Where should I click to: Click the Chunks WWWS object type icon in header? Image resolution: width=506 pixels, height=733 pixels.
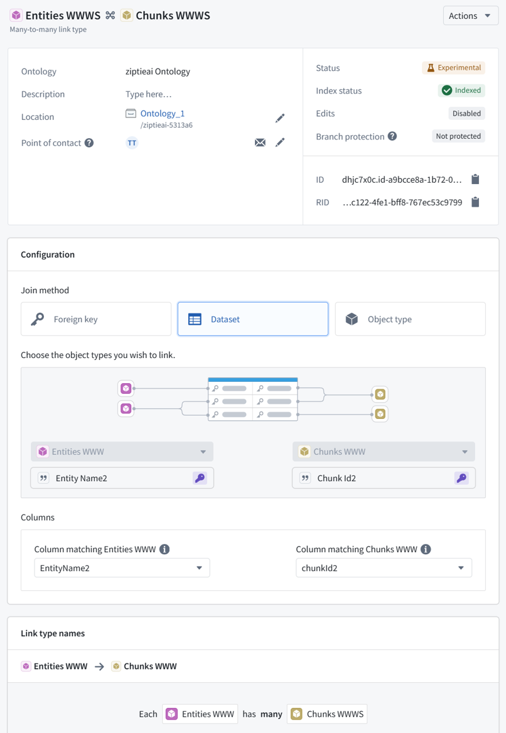(x=127, y=16)
